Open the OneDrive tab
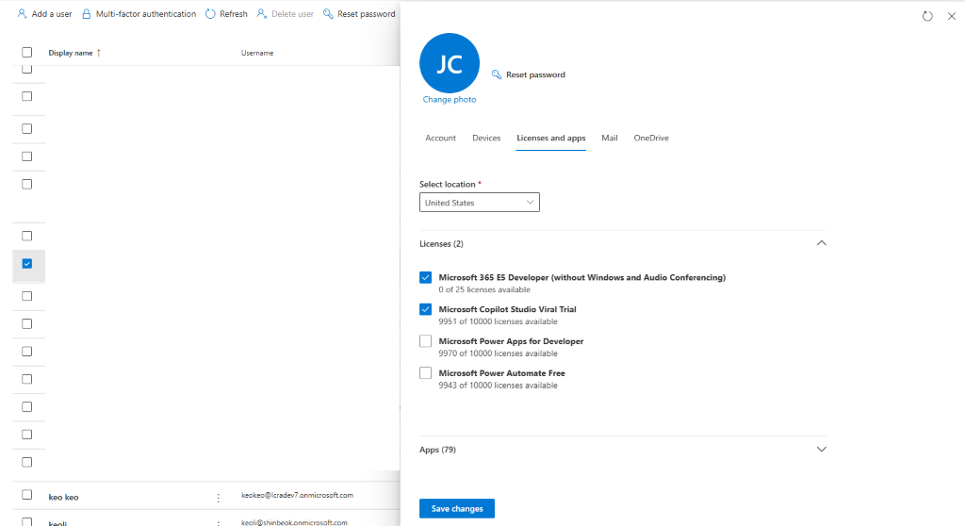This screenshot has height=526, width=965. click(651, 138)
